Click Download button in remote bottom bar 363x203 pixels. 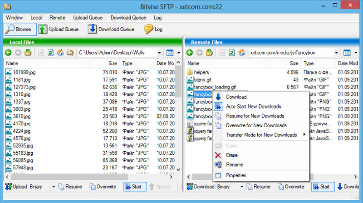click(348, 187)
